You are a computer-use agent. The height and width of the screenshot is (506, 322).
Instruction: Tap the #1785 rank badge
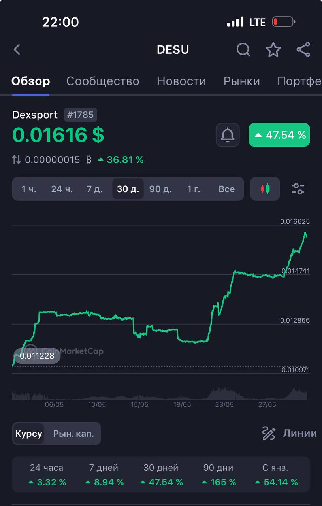point(81,115)
